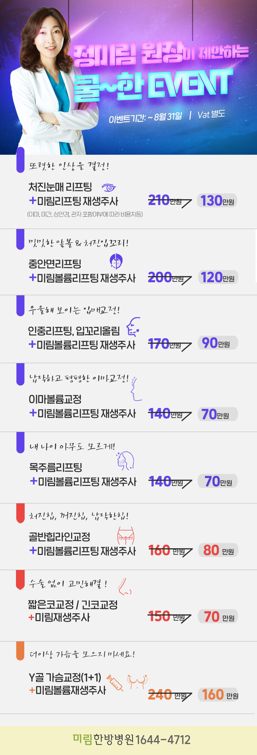
Task: Click the chest outline icon next to the syringe
Action: [x=137, y=682]
